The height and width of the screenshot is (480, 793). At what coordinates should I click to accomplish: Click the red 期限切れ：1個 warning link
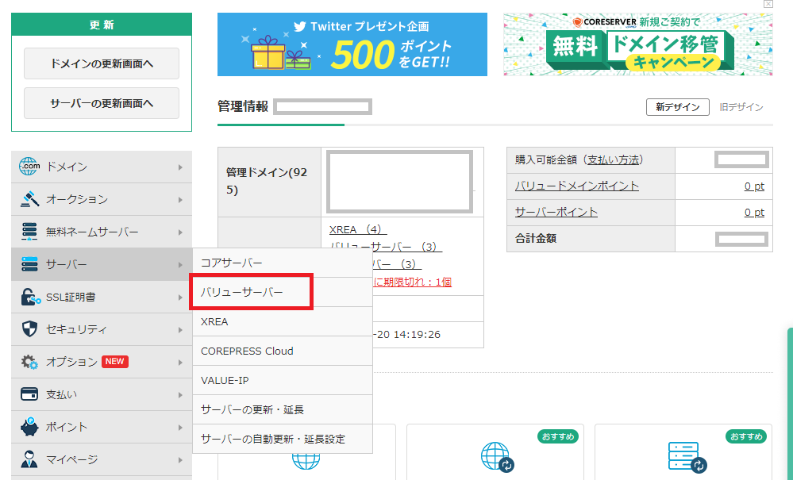point(412,282)
